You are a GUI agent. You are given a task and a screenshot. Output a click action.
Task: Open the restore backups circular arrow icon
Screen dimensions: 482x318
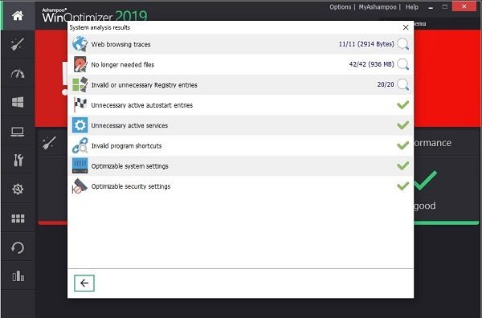pos(18,247)
